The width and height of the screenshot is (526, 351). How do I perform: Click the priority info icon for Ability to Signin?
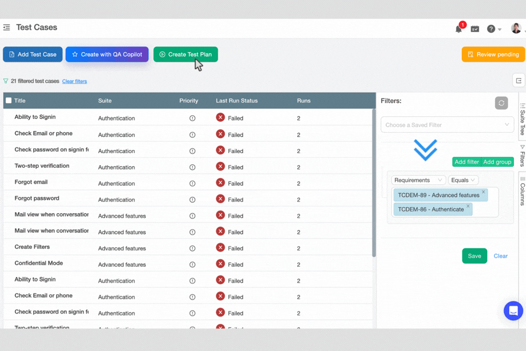tap(192, 118)
